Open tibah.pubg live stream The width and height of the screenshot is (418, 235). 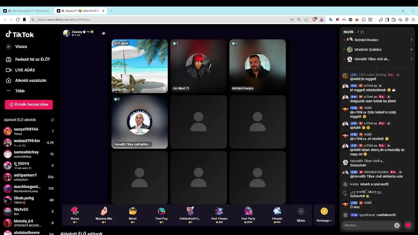(x=29, y=200)
